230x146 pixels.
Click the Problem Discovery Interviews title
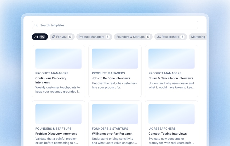coord(56,133)
